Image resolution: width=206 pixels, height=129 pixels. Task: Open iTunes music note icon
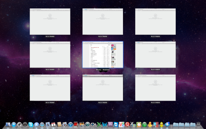point(70,124)
